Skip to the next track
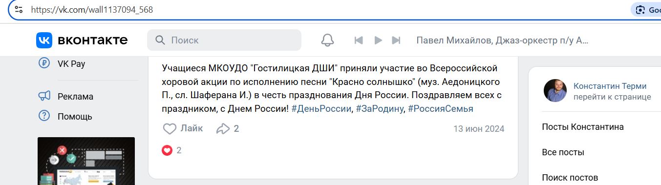661x185 pixels. pos(396,40)
